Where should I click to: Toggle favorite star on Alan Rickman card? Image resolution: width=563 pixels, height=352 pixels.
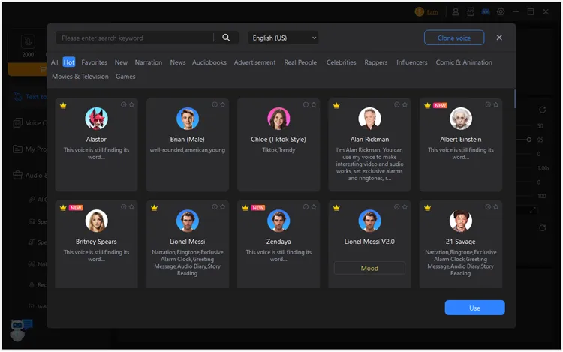click(405, 105)
